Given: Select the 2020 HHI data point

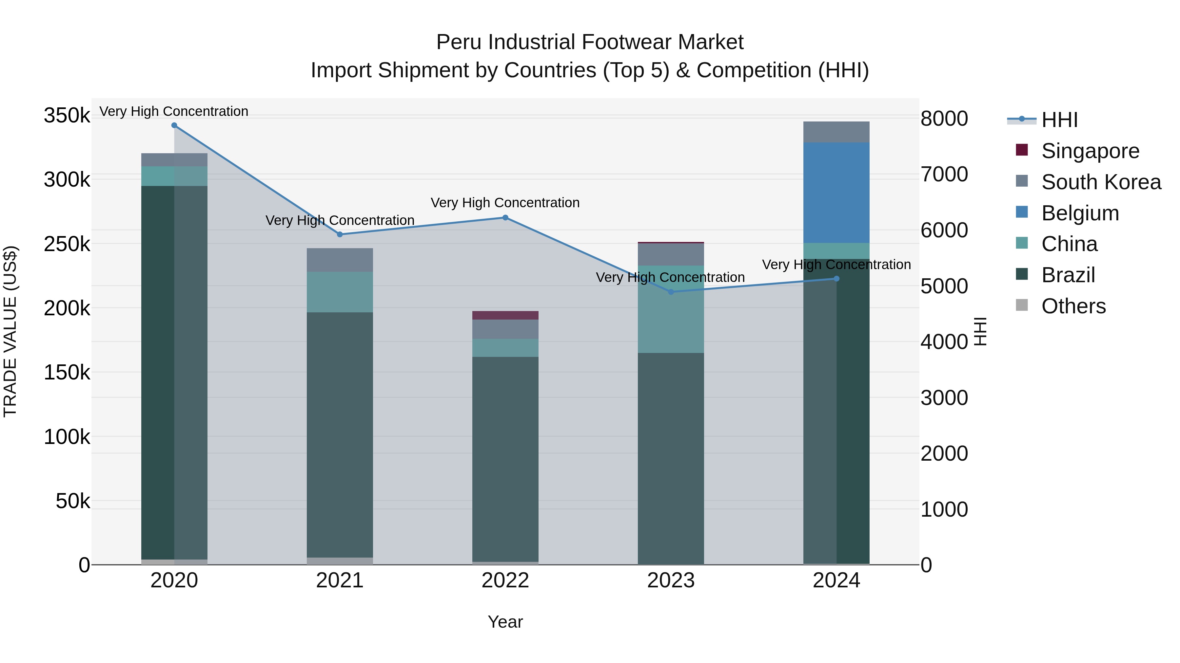Looking at the screenshot, I should [174, 125].
